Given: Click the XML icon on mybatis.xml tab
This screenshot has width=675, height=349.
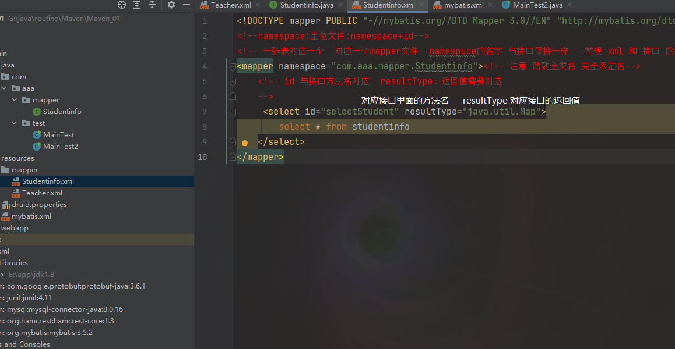Looking at the screenshot, I should tap(437, 5).
